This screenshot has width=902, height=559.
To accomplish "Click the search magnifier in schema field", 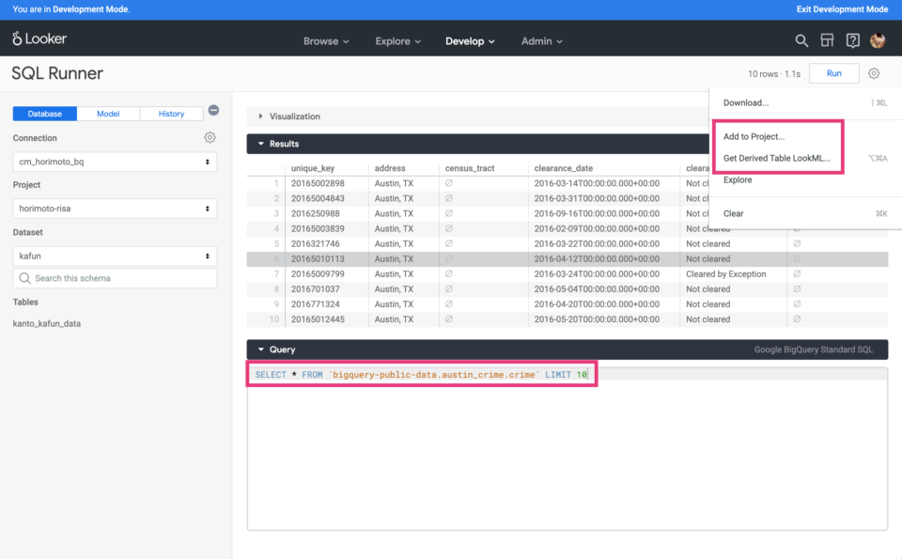I will (24, 278).
